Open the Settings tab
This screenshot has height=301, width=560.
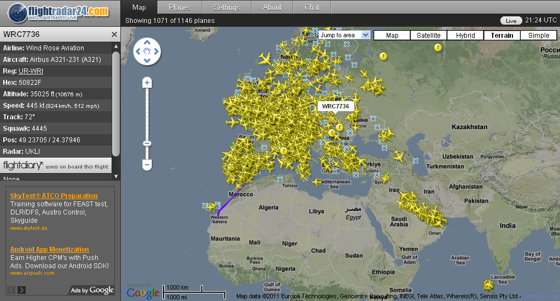point(226,7)
